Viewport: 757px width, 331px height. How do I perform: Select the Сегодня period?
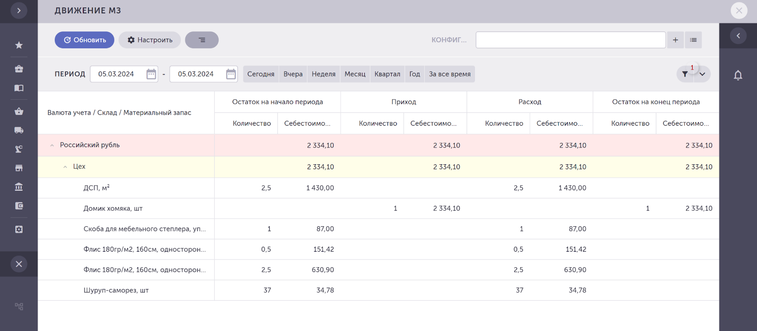261,74
